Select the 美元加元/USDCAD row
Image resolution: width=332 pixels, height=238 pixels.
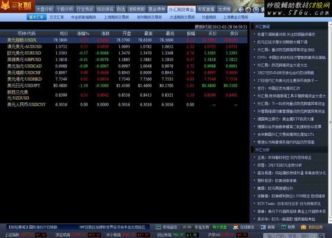[124, 66]
